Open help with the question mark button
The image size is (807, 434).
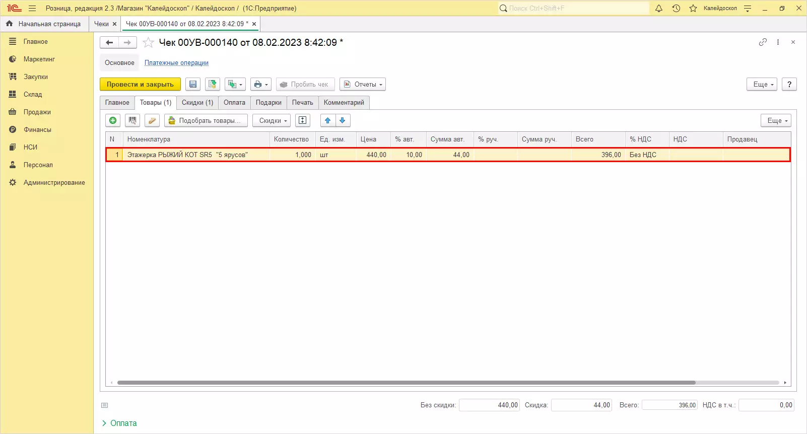point(789,84)
